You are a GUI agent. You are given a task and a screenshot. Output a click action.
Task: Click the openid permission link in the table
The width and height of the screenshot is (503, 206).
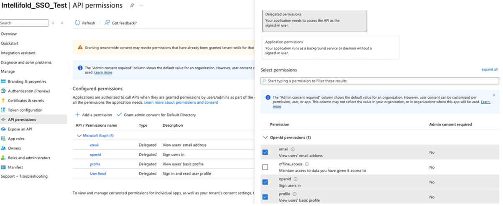[x=95, y=155]
